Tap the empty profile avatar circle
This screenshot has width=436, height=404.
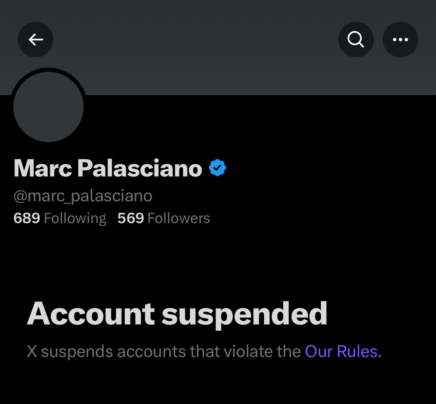click(x=48, y=107)
